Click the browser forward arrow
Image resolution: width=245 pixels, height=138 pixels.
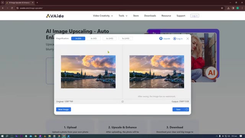tap(7, 8)
